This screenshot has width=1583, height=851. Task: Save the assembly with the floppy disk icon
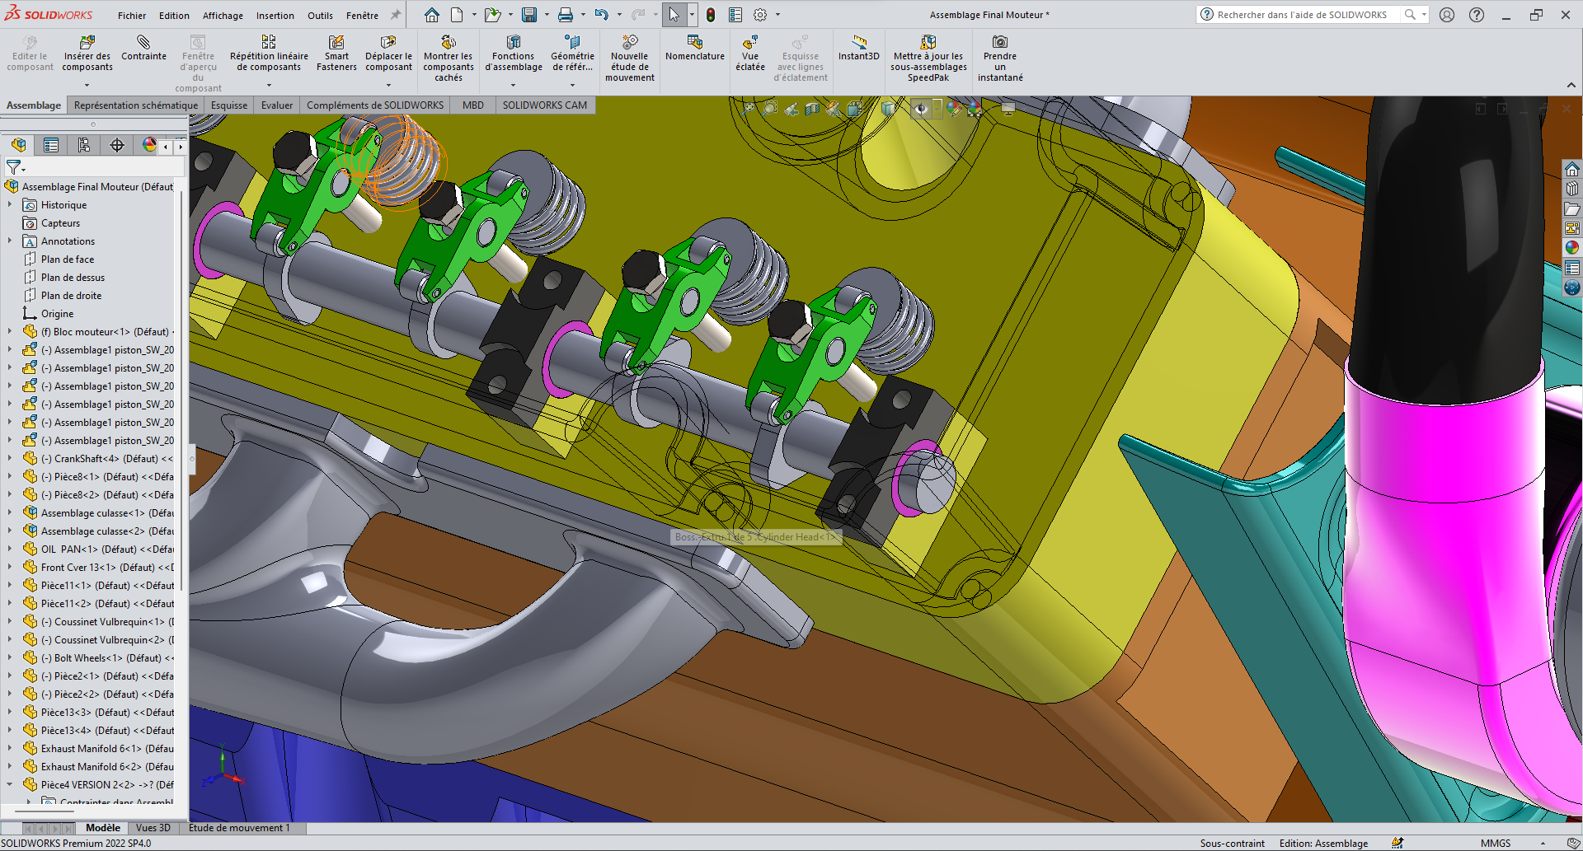coord(529,15)
